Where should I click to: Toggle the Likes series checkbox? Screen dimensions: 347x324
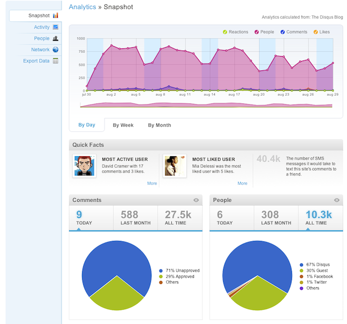pyautogui.click(x=316, y=32)
